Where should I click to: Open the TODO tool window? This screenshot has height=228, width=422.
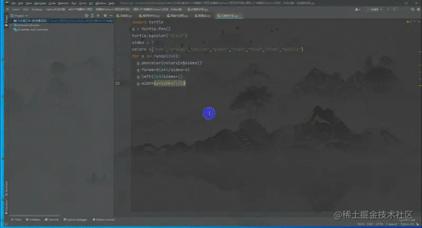pos(16,220)
